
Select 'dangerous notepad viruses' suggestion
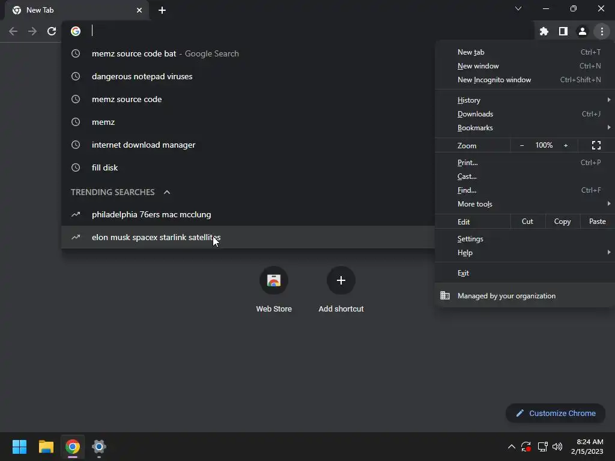[x=248, y=76]
